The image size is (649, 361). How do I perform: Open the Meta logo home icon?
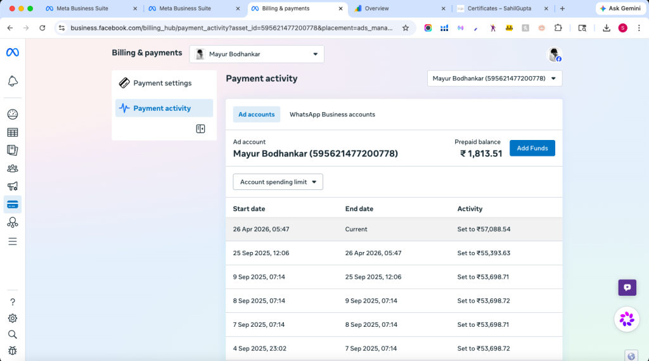point(13,53)
